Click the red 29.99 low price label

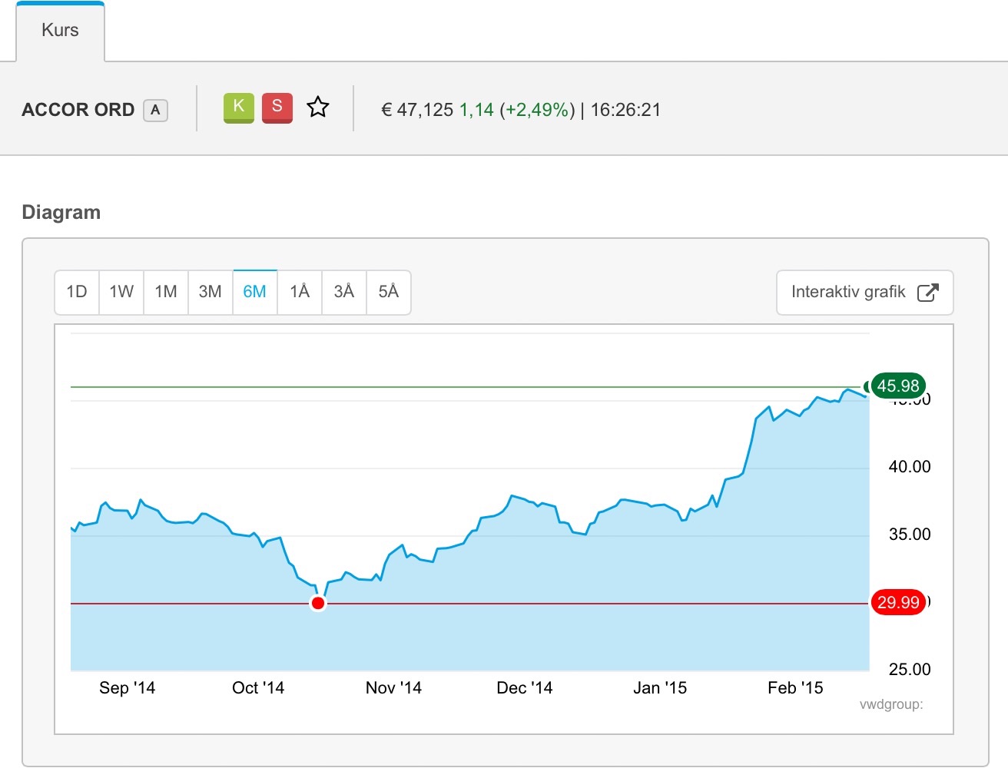click(897, 603)
